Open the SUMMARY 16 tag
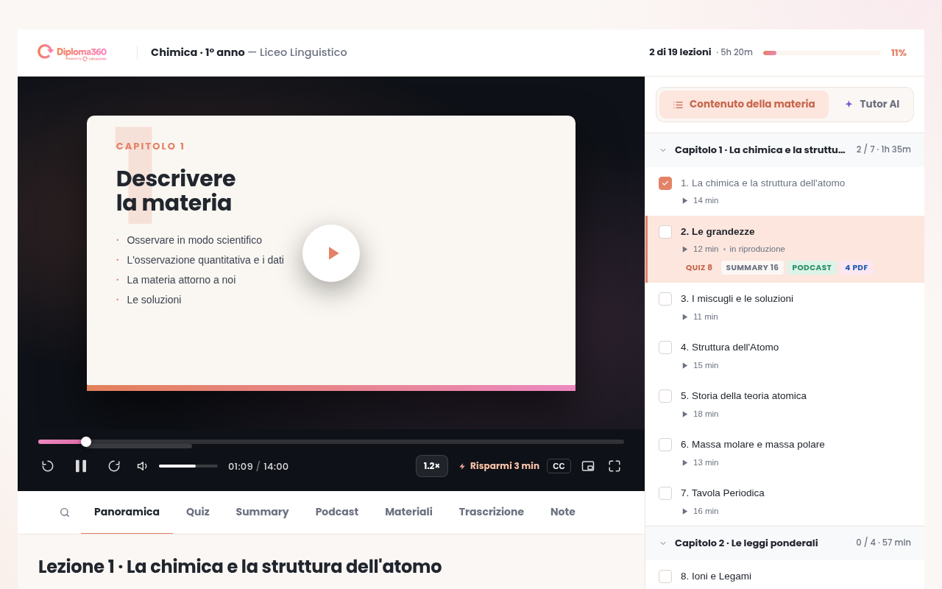Image resolution: width=942 pixels, height=589 pixels. pos(752,268)
